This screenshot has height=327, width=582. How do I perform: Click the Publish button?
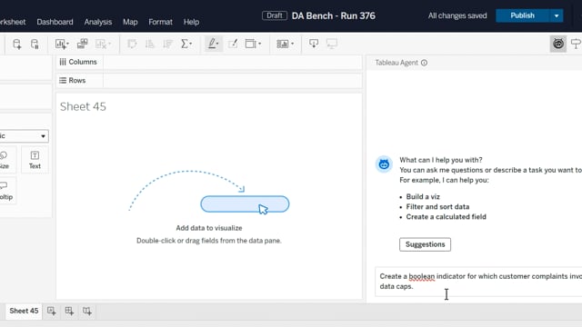[522, 15]
